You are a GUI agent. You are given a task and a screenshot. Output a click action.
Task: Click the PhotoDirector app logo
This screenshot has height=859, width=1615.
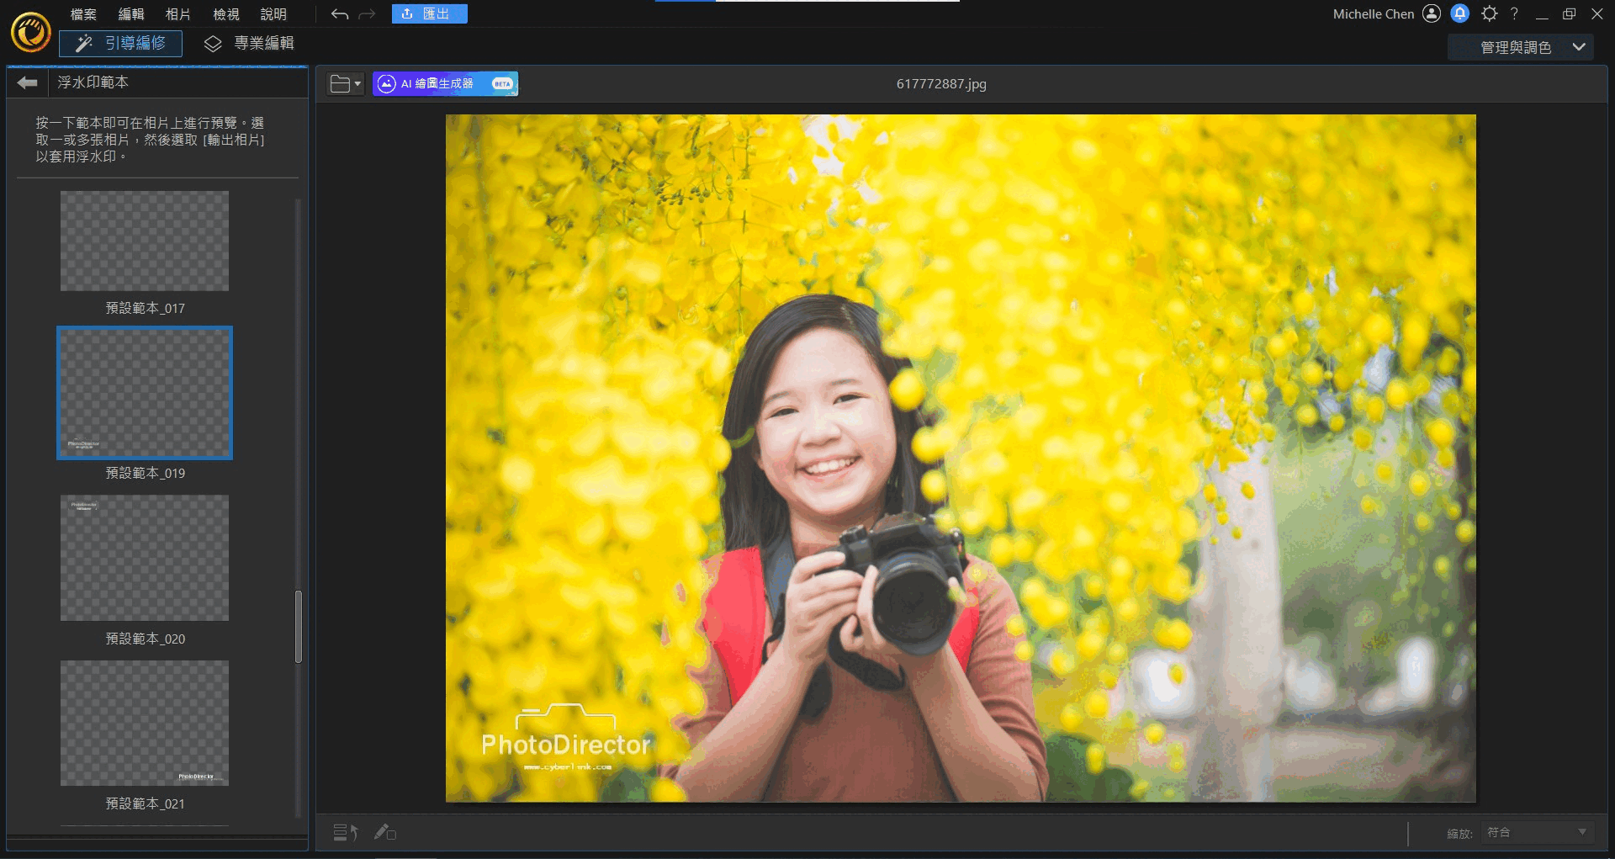[x=31, y=32]
